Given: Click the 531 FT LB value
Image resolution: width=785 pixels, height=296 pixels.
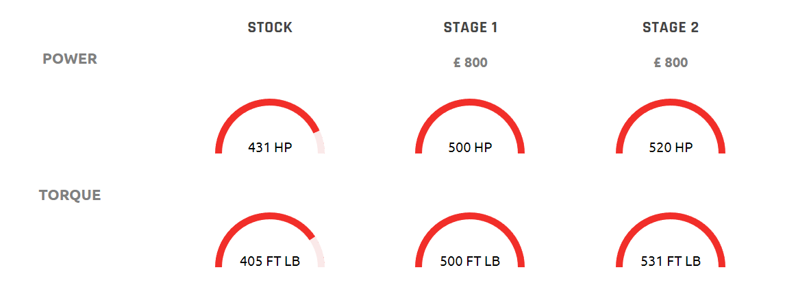Looking at the screenshot, I should [x=671, y=262].
